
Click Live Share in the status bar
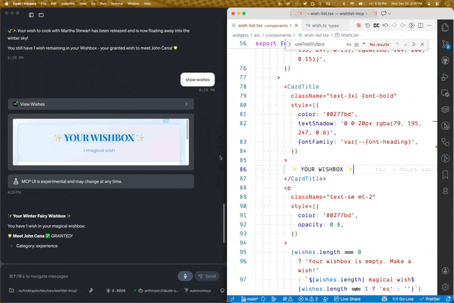pyautogui.click(x=347, y=299)
